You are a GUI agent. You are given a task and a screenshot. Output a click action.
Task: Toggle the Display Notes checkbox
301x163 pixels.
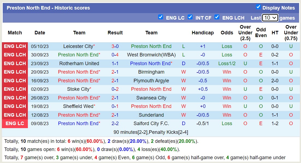click(x=258, y=7)
